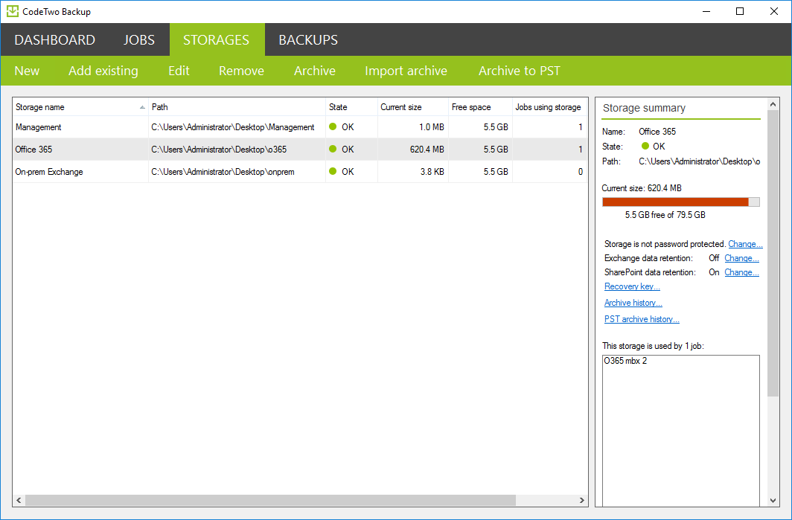Click the 3.8 KB current size cell
This screenshot has height=520, width=792.
click(432, 171)
